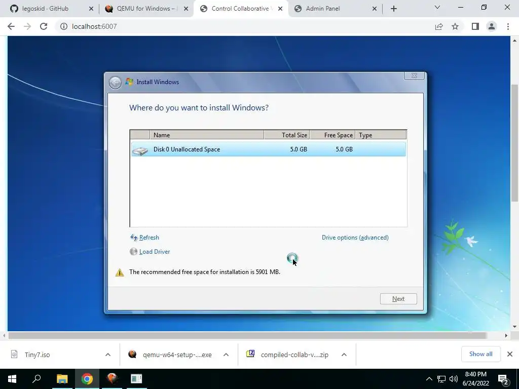519x389 pixels.
Task: Click the site information icon in address bar
Action: point(63,26)
